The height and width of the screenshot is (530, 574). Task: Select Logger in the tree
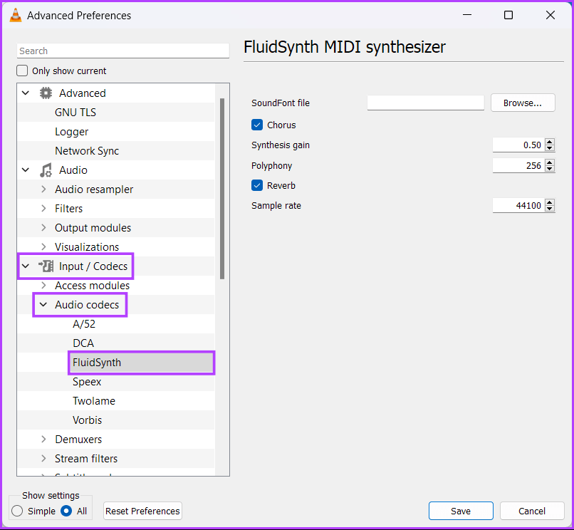click(x=72, y=132)
